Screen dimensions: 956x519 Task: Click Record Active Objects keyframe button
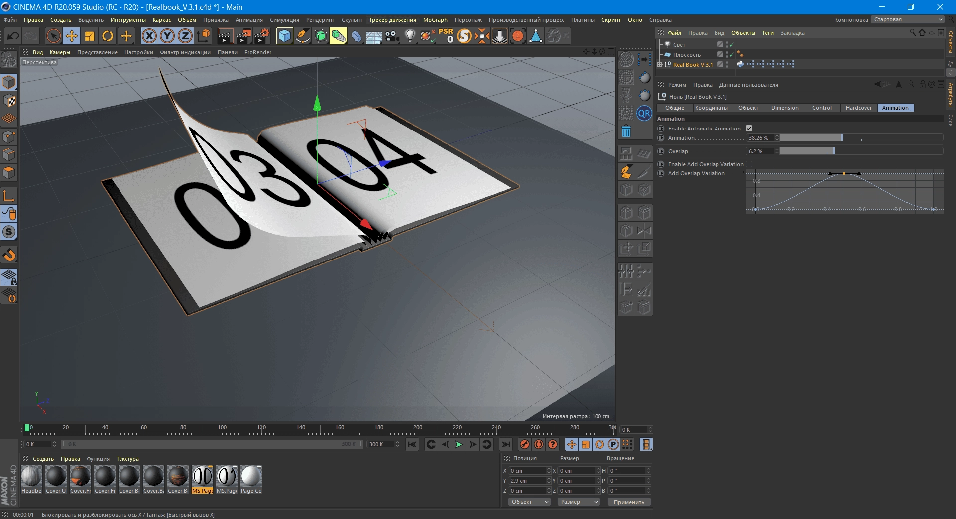525,444
